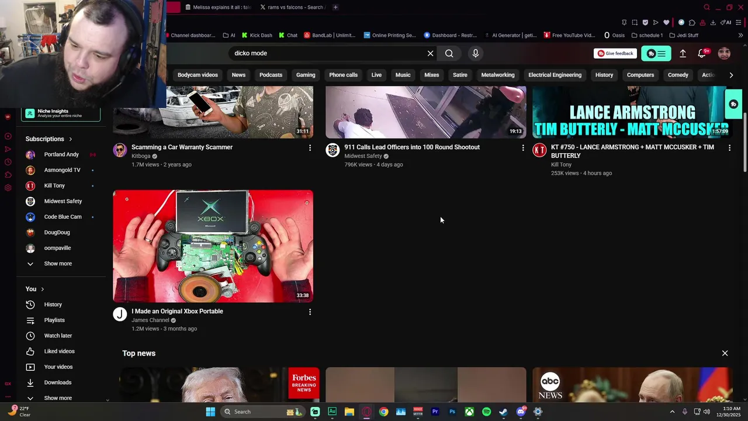Open Watch later in the sidebar
Viewport: 748px width, 421px height.
click(58, 336)
